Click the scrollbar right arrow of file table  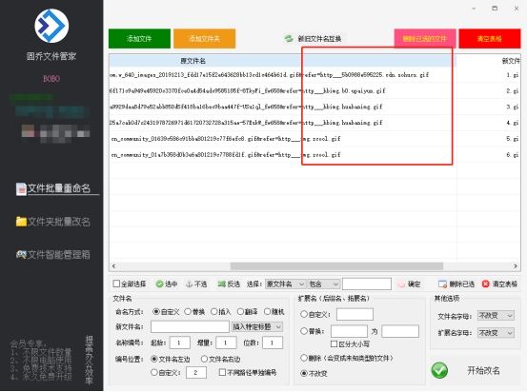pyautogui.click(x=516, y=266)
